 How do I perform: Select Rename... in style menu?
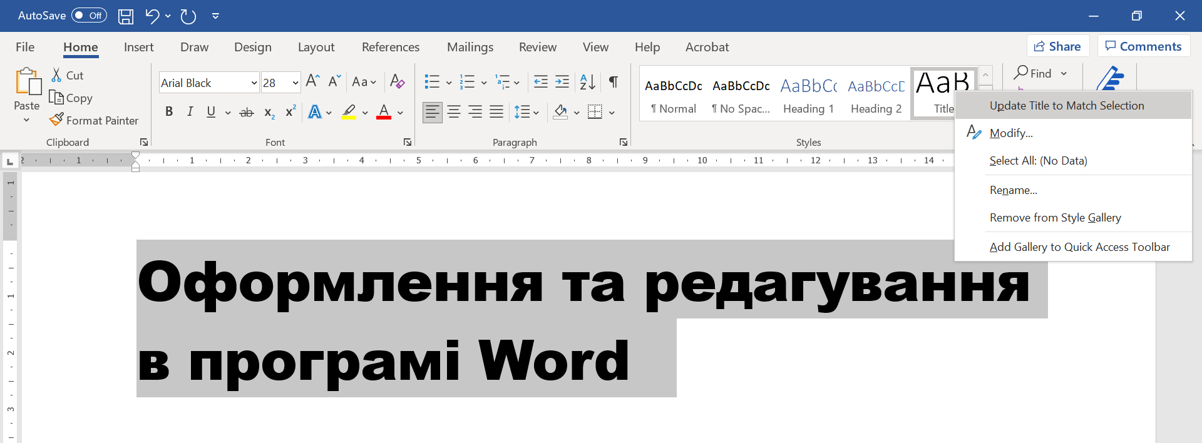tap(1073, 190)
